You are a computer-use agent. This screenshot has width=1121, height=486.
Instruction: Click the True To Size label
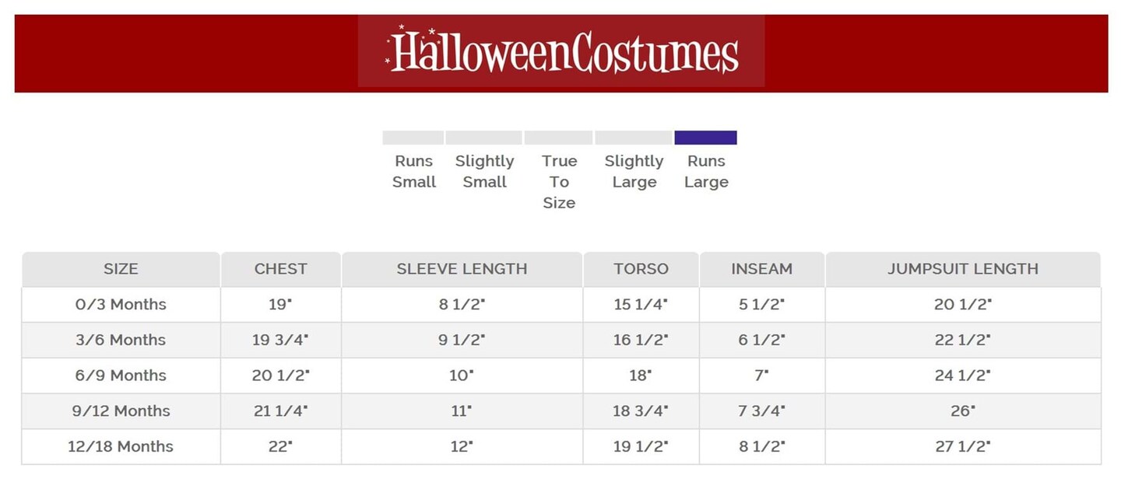coord(559,182)
